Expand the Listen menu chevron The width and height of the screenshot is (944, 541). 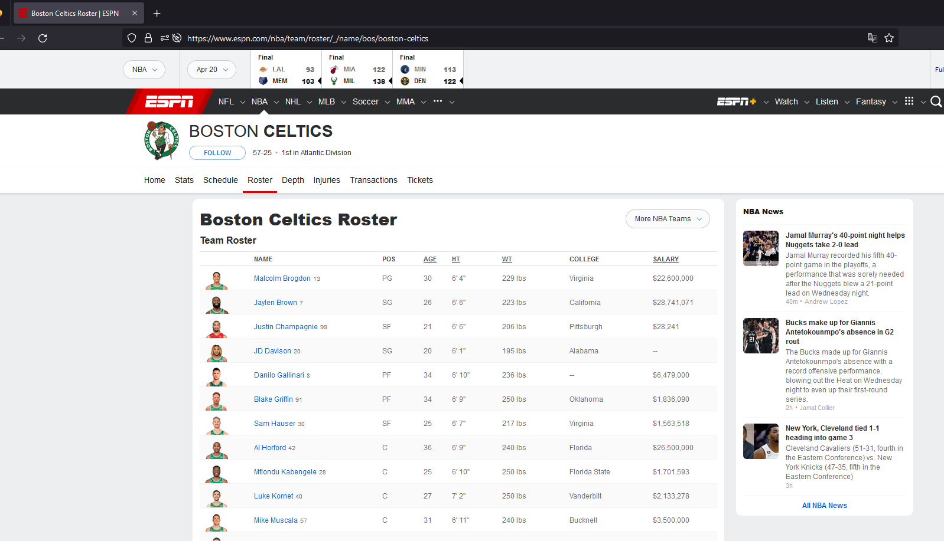[847, 102]
